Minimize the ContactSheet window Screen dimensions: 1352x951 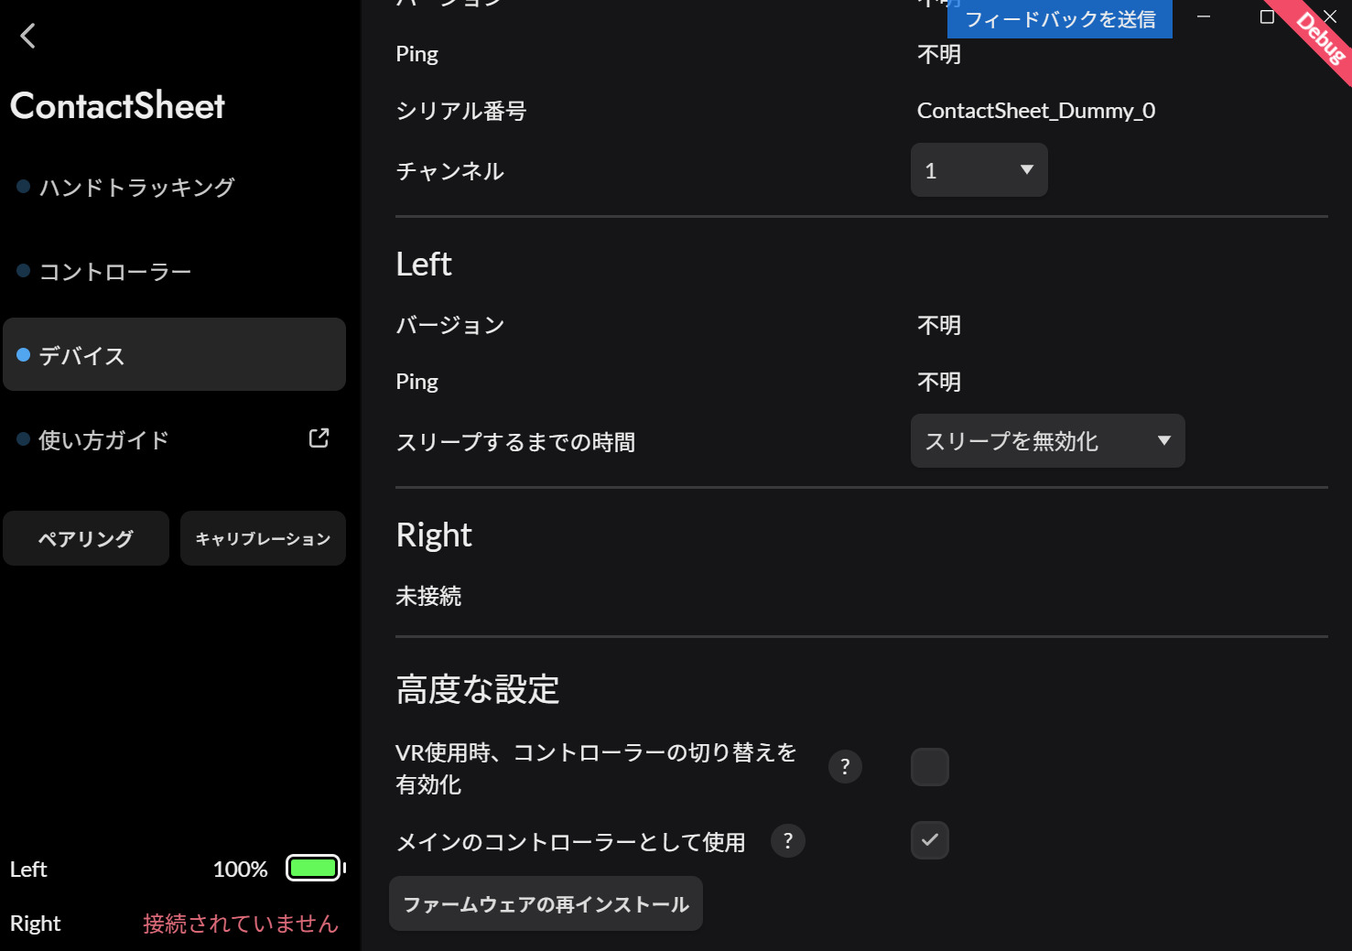(1204, 16)
